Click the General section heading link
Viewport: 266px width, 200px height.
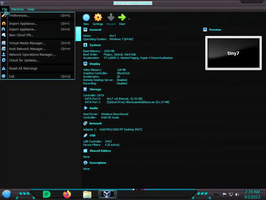95,30
